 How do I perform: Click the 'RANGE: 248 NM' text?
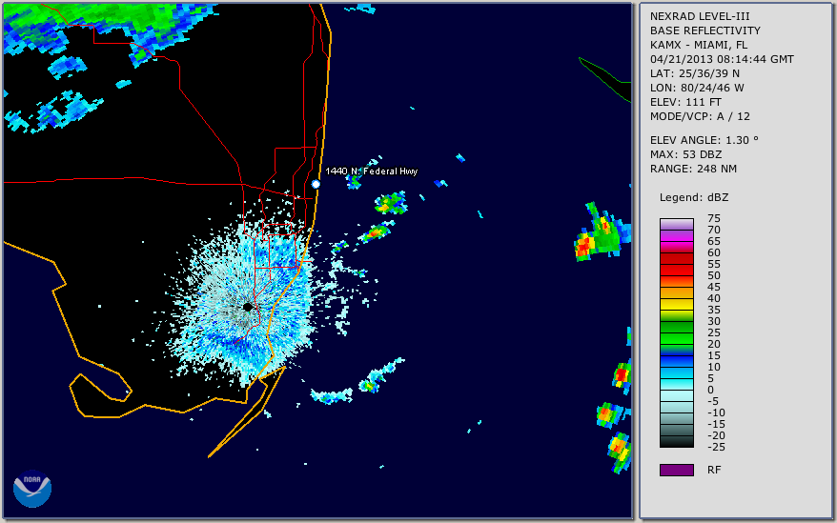(x=693, y=169)
